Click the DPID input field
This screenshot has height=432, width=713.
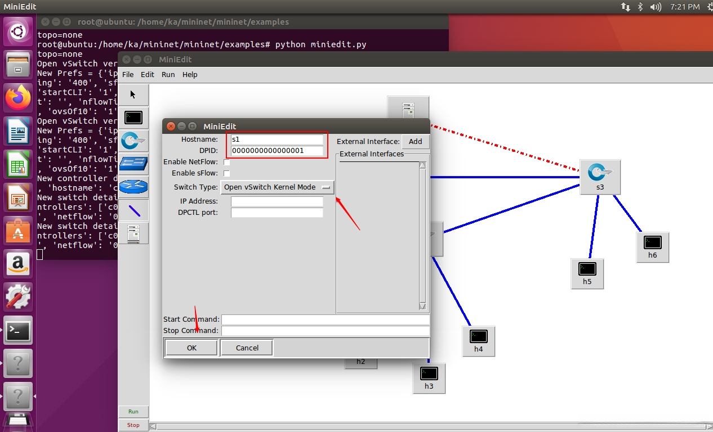(x=277, y=151)
